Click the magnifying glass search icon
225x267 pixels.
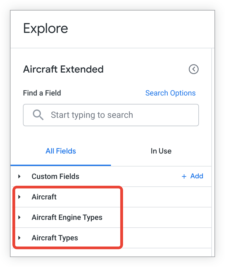pos(38,115)
